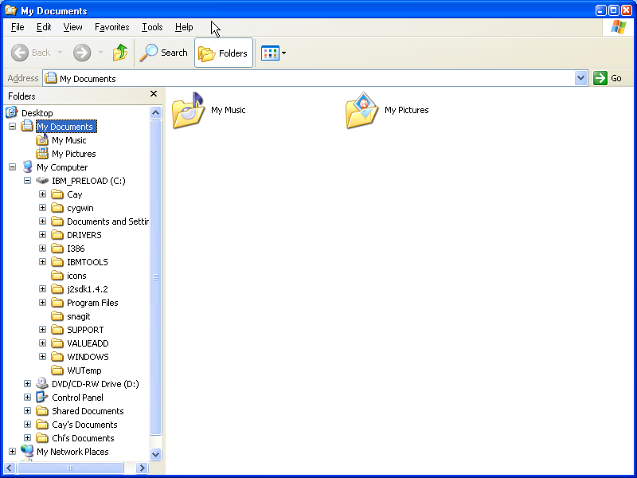Close the Folders pane

[154, 94]
